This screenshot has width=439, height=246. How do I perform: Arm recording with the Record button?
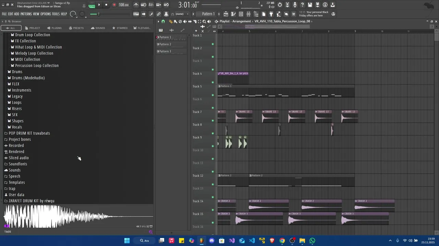tap(114, 5)
